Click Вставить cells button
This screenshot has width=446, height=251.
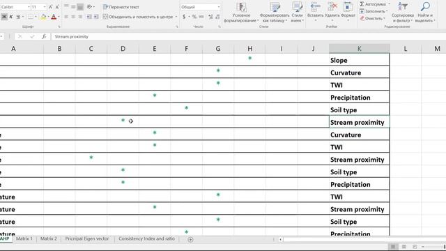[315, 13]
